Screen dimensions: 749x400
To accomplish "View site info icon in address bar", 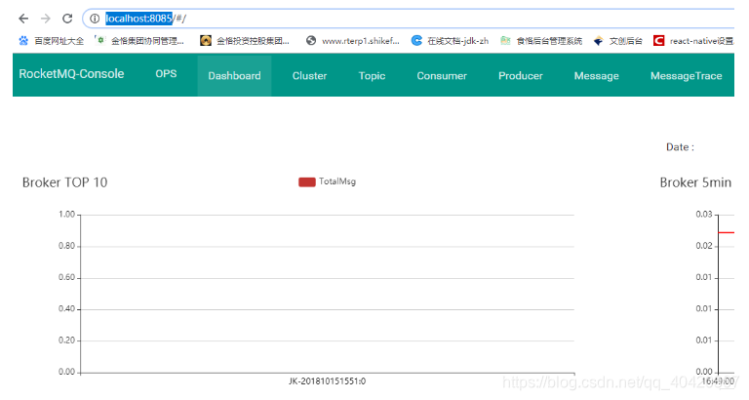I will (95, 19).
